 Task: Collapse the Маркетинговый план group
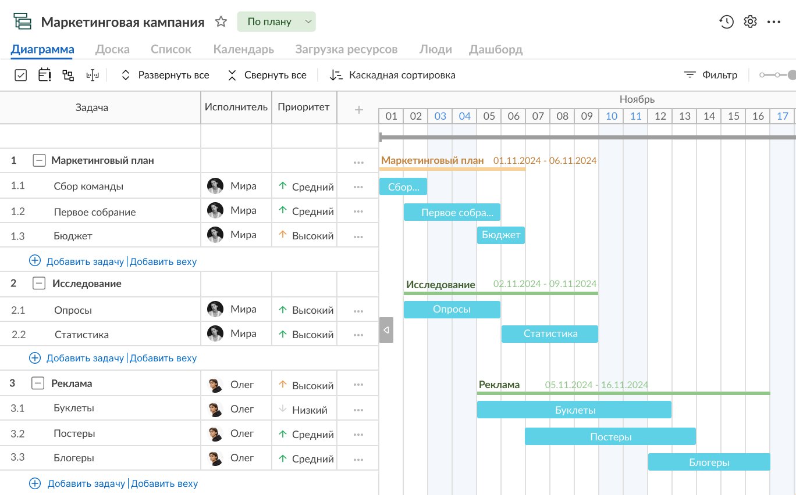(x=39, y=160)
